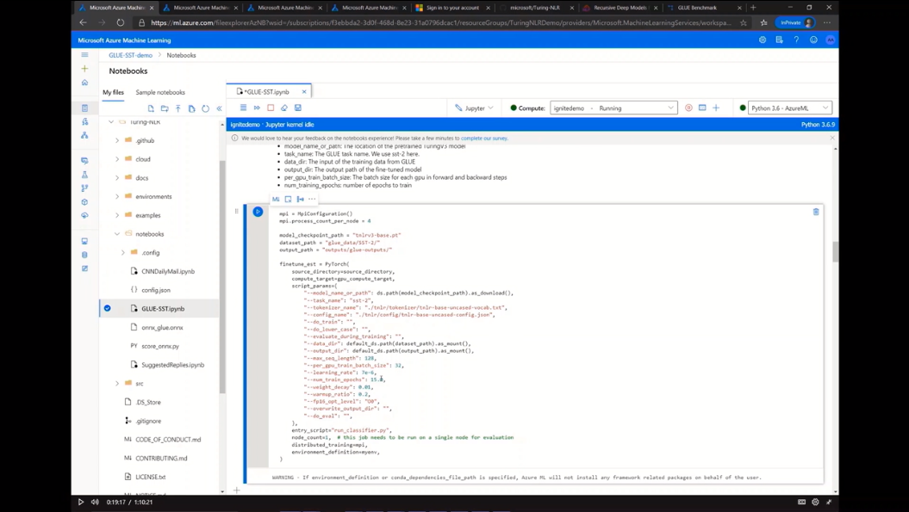
Task: Click the run all cells icon
Action: [257, 108]
